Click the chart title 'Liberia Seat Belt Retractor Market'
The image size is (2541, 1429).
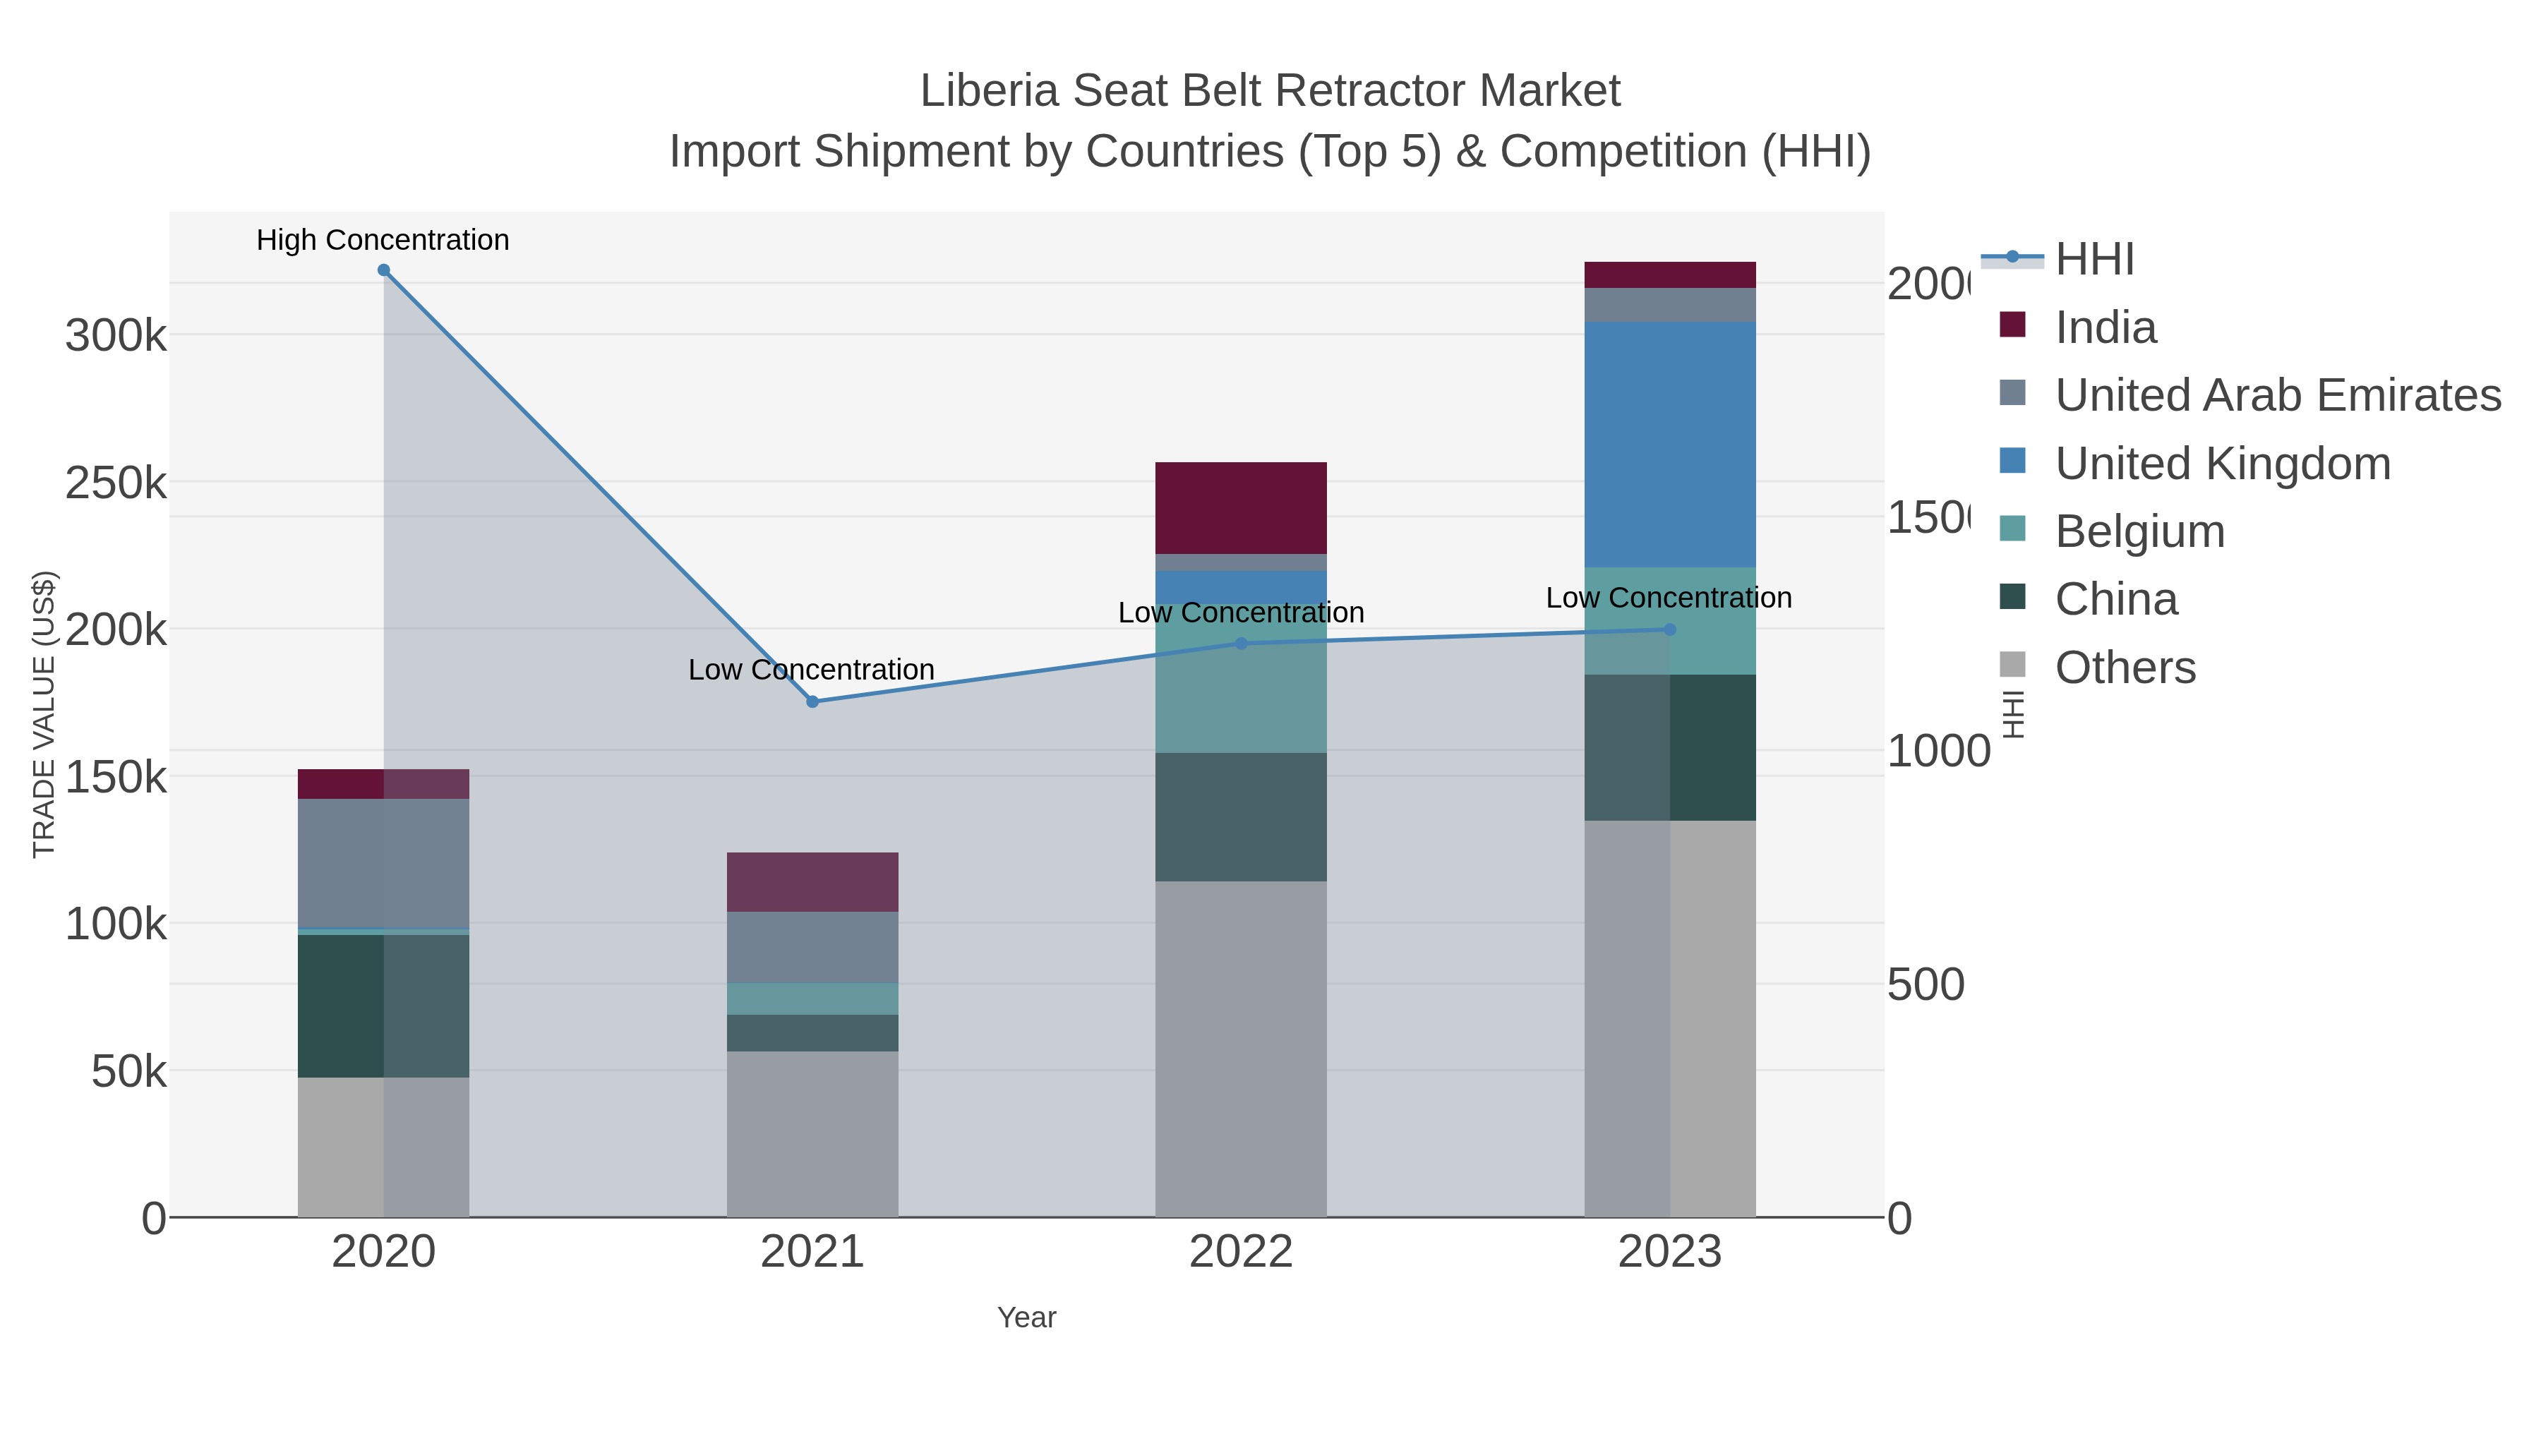coord(1270,91)
